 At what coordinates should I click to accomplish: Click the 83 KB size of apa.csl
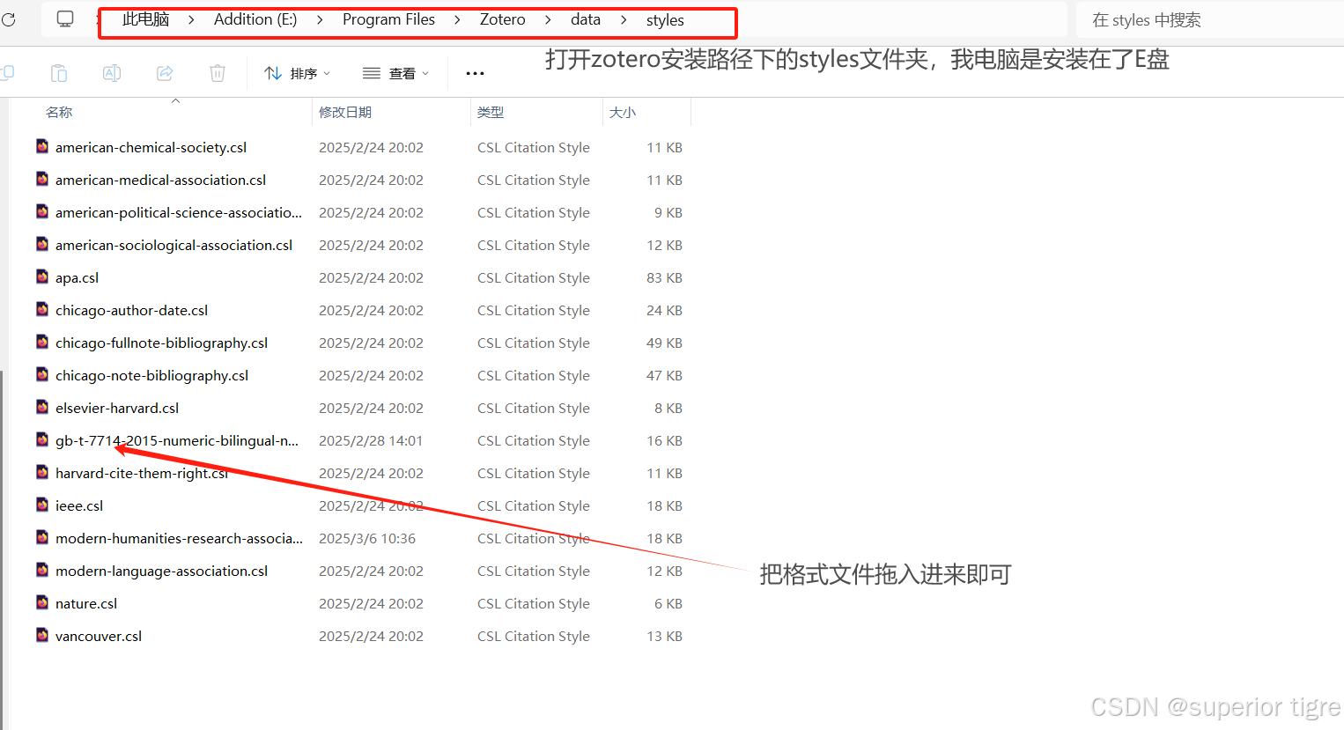pos(664,278)
